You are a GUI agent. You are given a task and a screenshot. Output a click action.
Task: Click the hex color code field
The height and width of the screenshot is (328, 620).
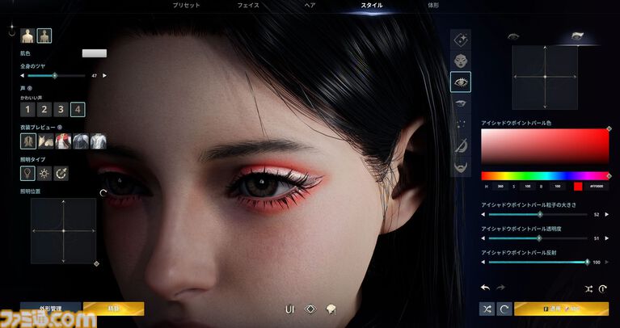pos(597,187)
